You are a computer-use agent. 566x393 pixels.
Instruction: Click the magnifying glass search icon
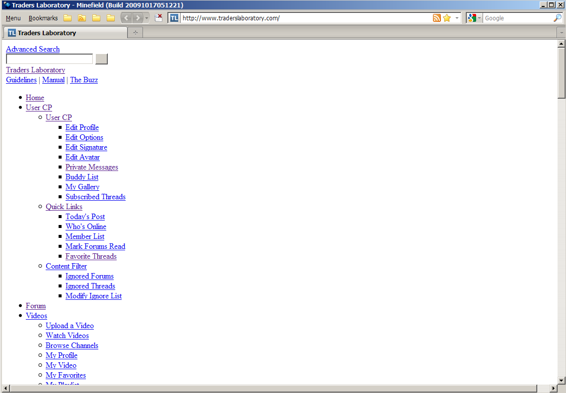[558, 18]
